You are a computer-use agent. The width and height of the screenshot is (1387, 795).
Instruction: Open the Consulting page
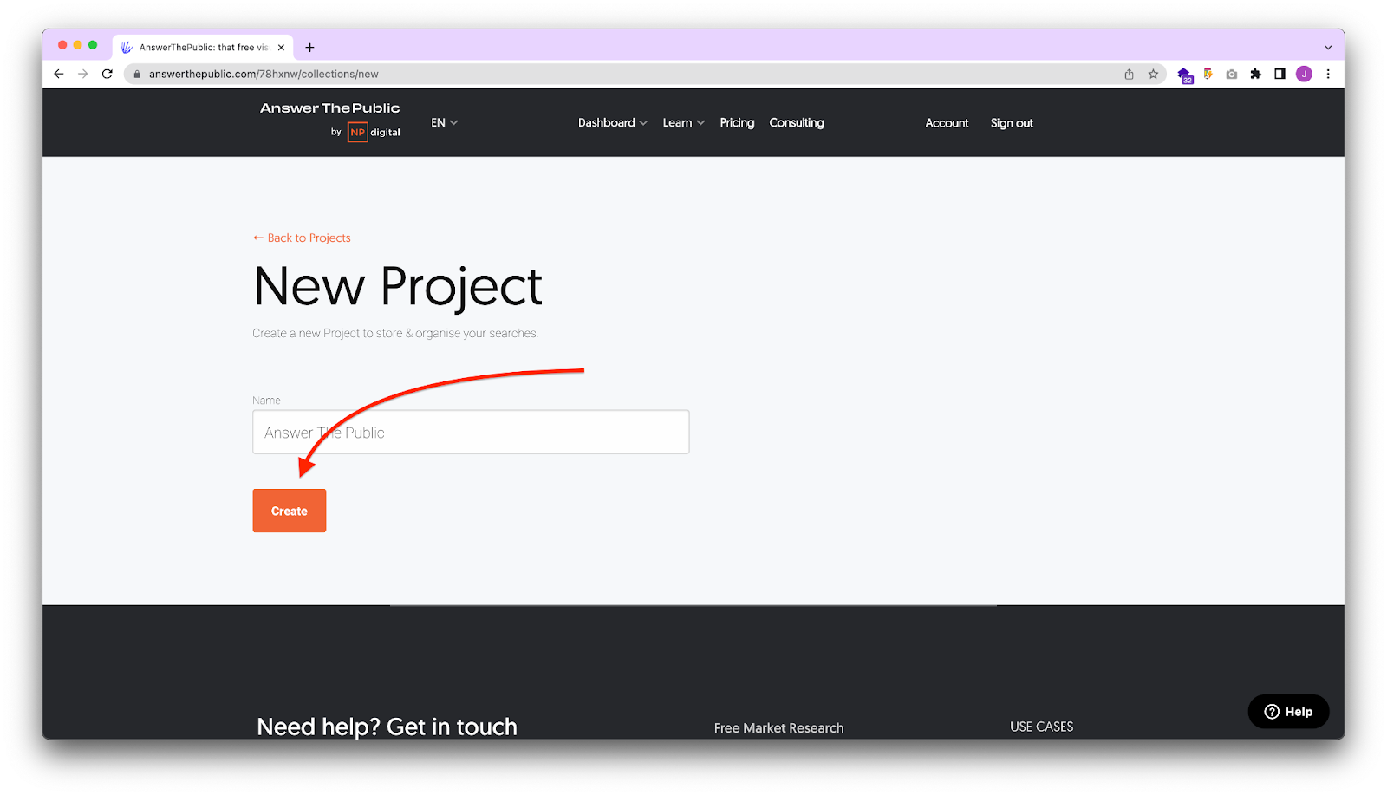tap(797, 123)
